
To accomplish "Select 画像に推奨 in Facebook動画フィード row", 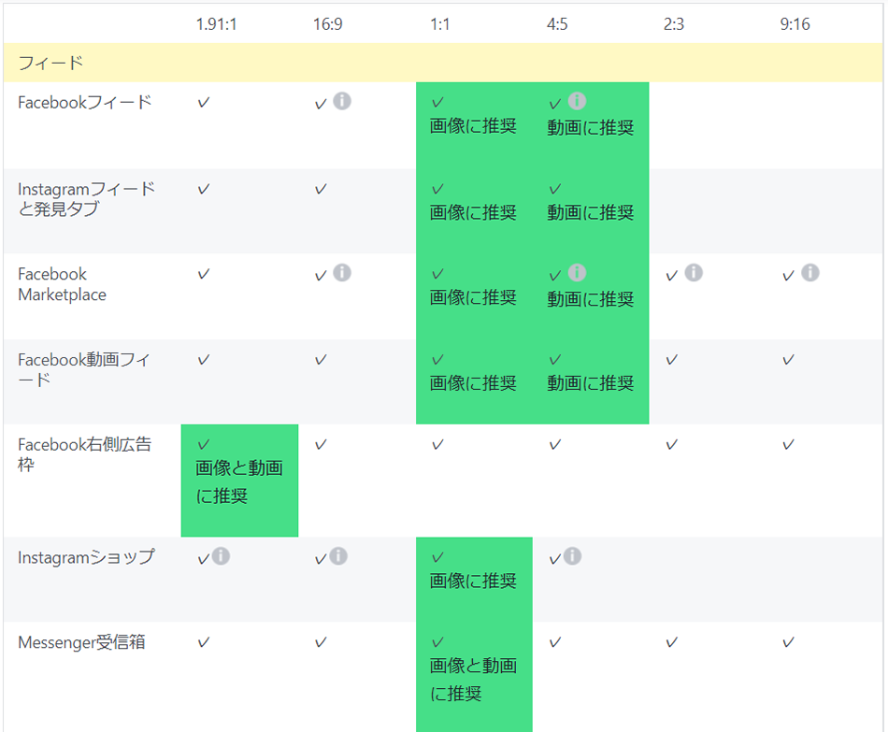I will click(473, 383).
